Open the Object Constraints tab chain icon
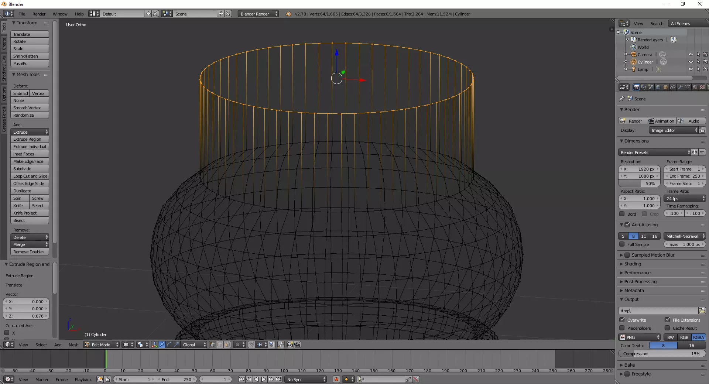709x384 pixels. (673, 88)
